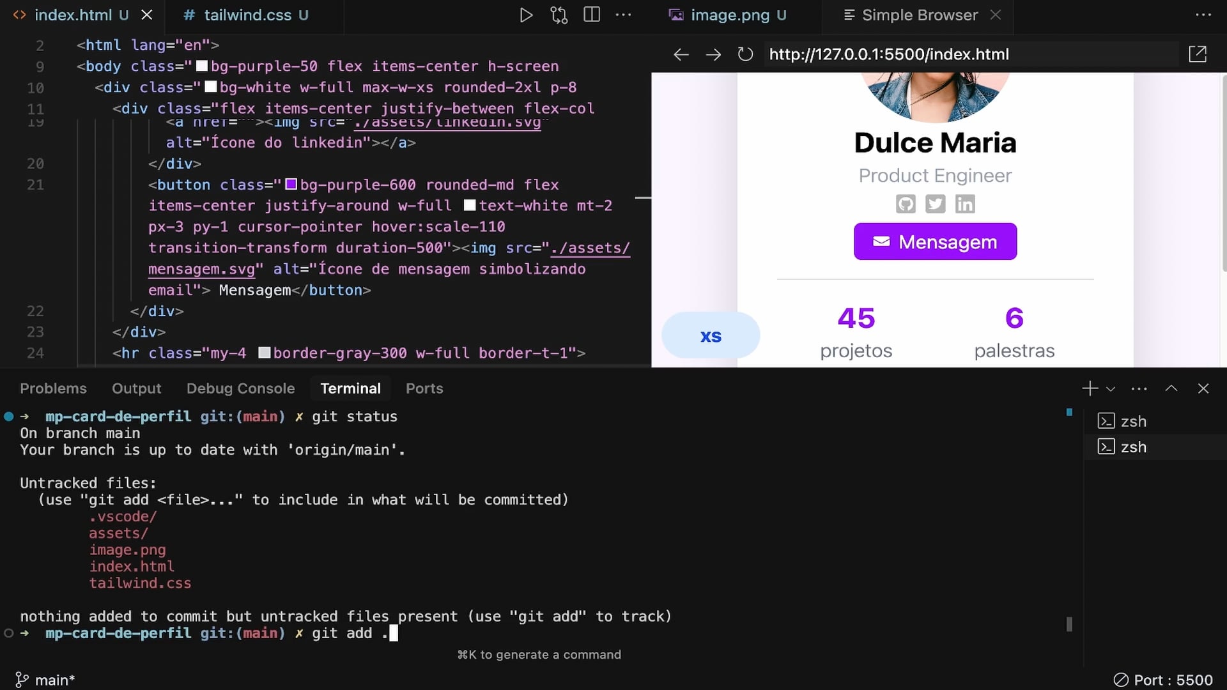Switch to the Problems panel tab

pyautogui.click(x=53, y=388)
